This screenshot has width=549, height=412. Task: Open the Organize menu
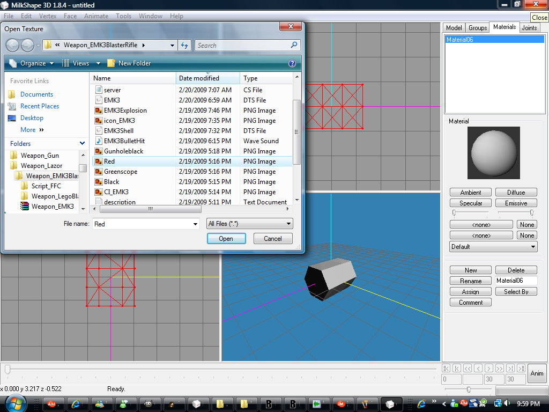click(32, 63)
